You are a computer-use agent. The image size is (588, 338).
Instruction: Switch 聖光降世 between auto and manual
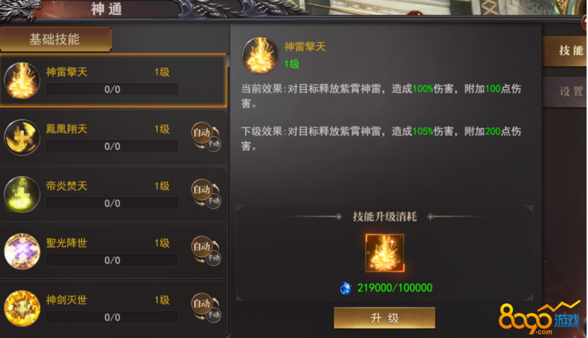coord(206,251)
